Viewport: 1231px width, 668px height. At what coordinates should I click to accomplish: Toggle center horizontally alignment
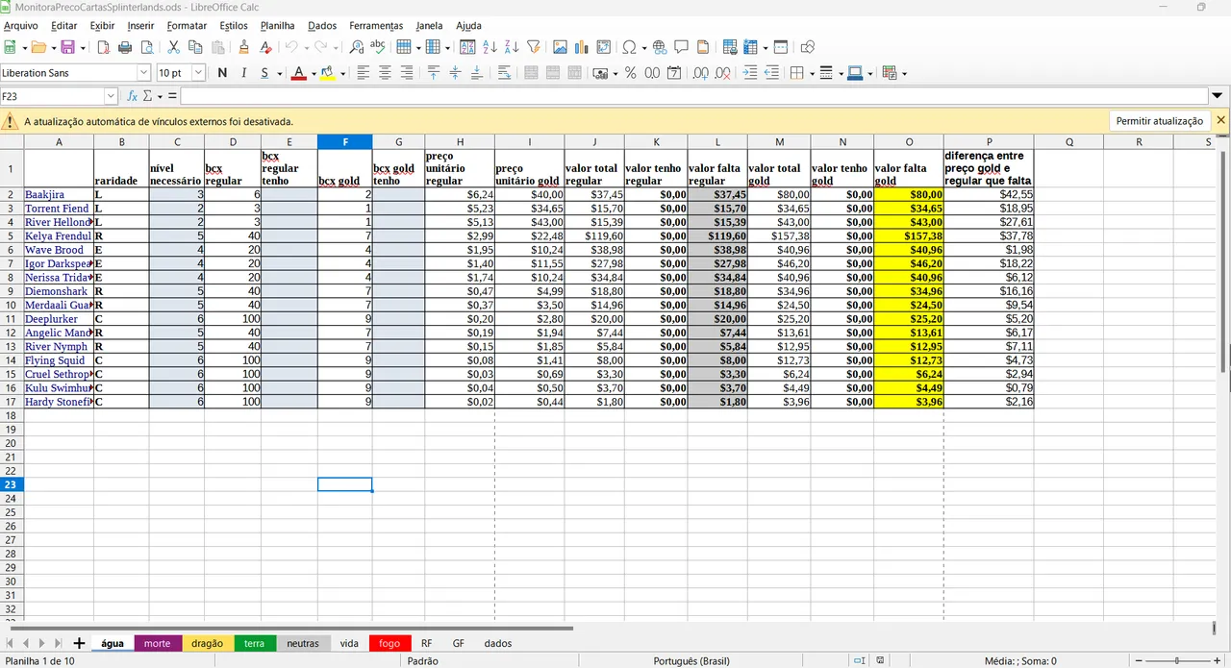385,73
